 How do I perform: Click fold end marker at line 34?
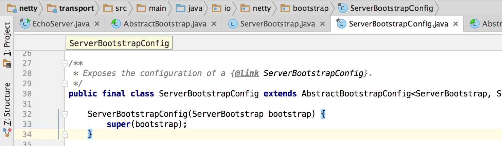pos(65,134)
